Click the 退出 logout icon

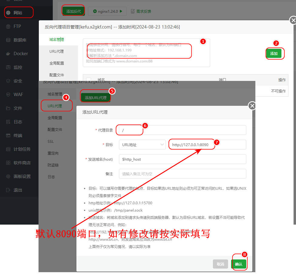pos(8,190)
